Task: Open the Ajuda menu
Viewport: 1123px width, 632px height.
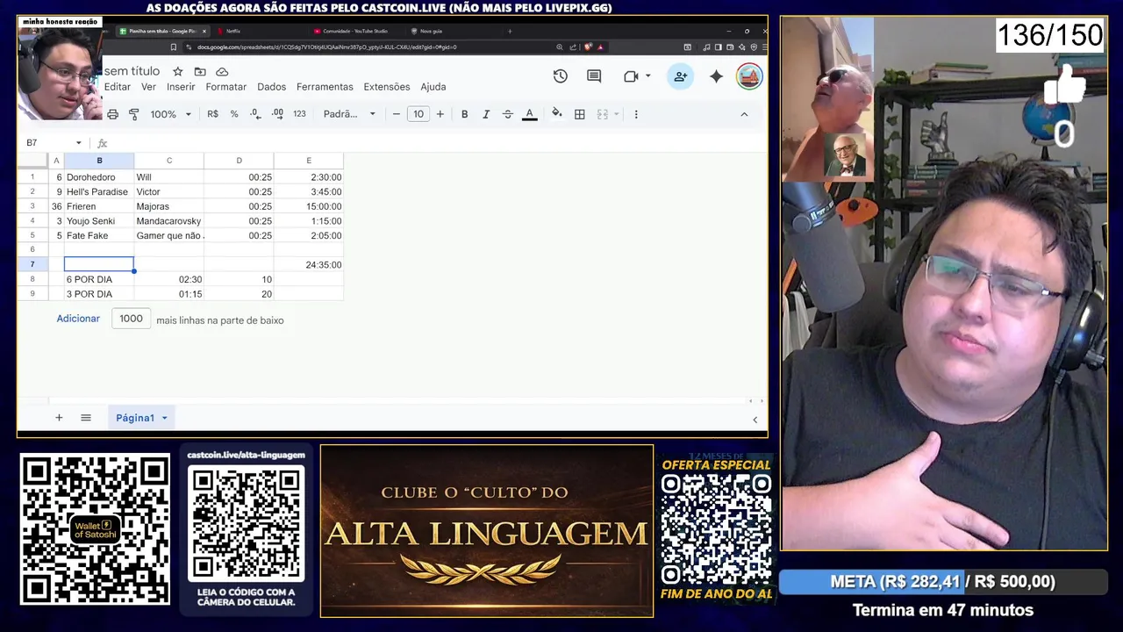Action: click(433, 87)
